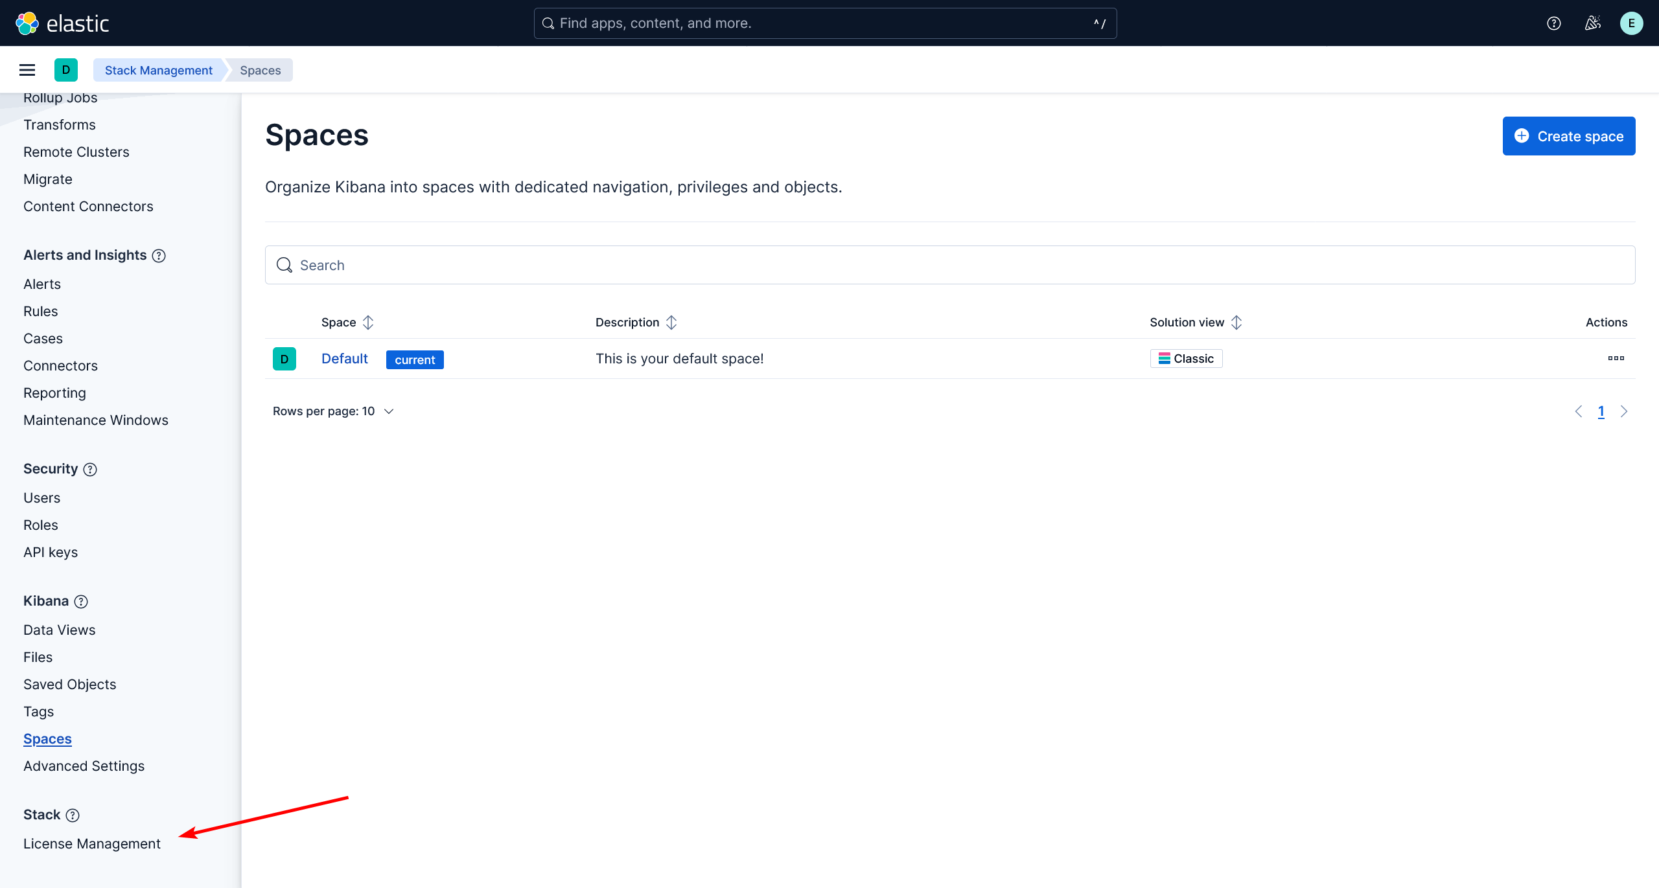Click the Kibana section help icon
The height and width of the screenshot is (888, 1659).
tap(81, 602)
